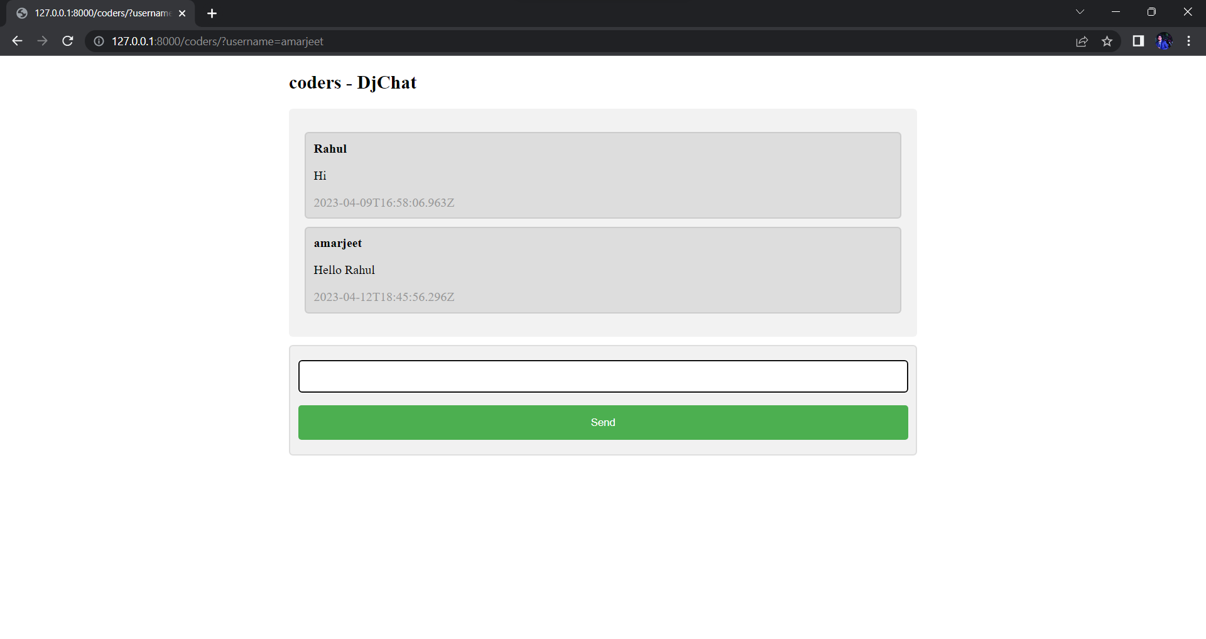Share this page using the share icon

(1082, 41)
